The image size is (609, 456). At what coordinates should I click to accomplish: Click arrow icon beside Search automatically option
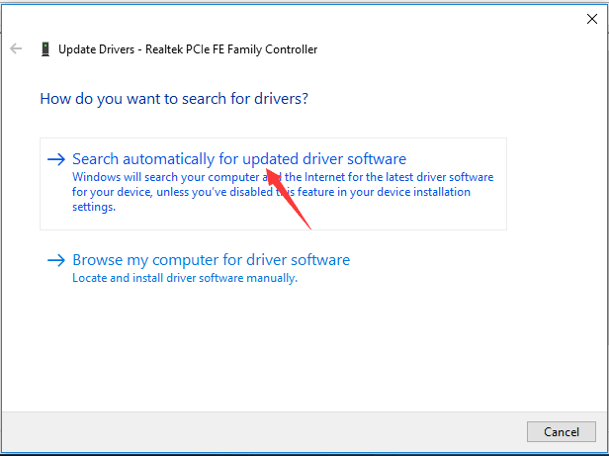tap(56, 159)
